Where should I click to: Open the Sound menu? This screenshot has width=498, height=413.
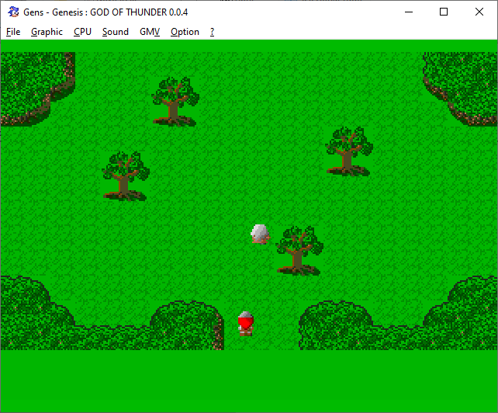pyautogui.click(x=116, y=32)
